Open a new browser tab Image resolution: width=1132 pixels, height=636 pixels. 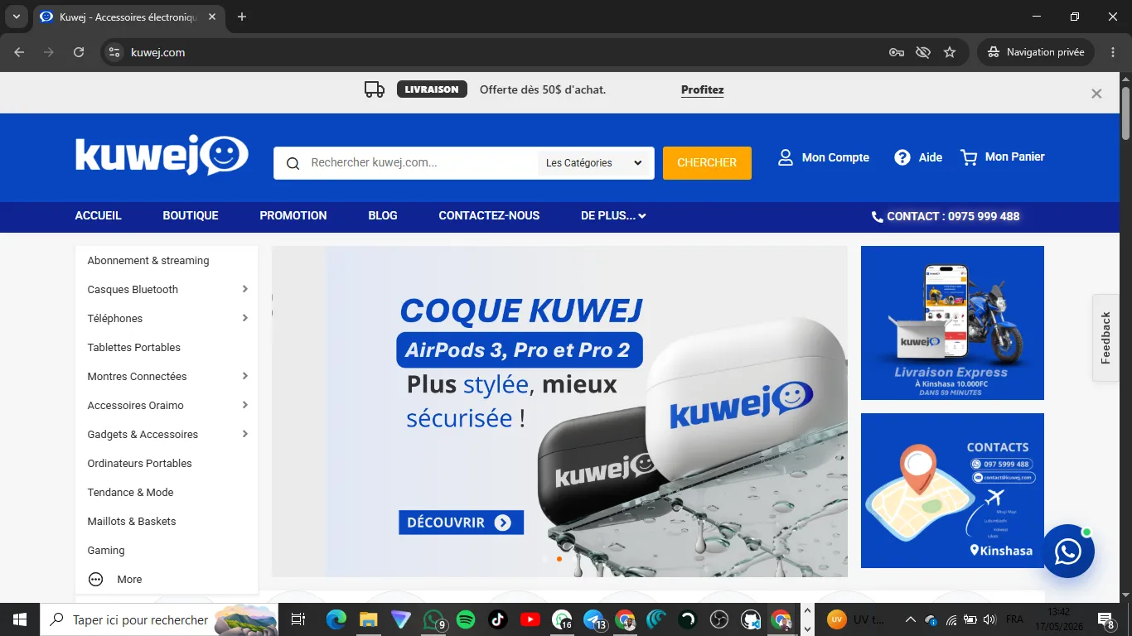(x=242, y=17)
